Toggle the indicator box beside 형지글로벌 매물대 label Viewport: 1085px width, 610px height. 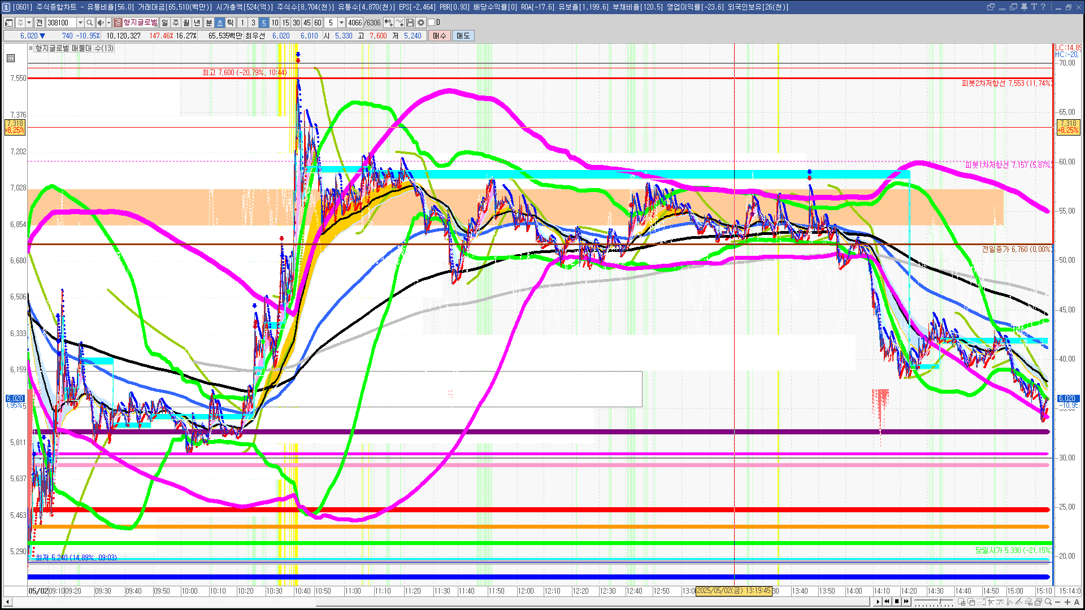(x=31, y=49)
